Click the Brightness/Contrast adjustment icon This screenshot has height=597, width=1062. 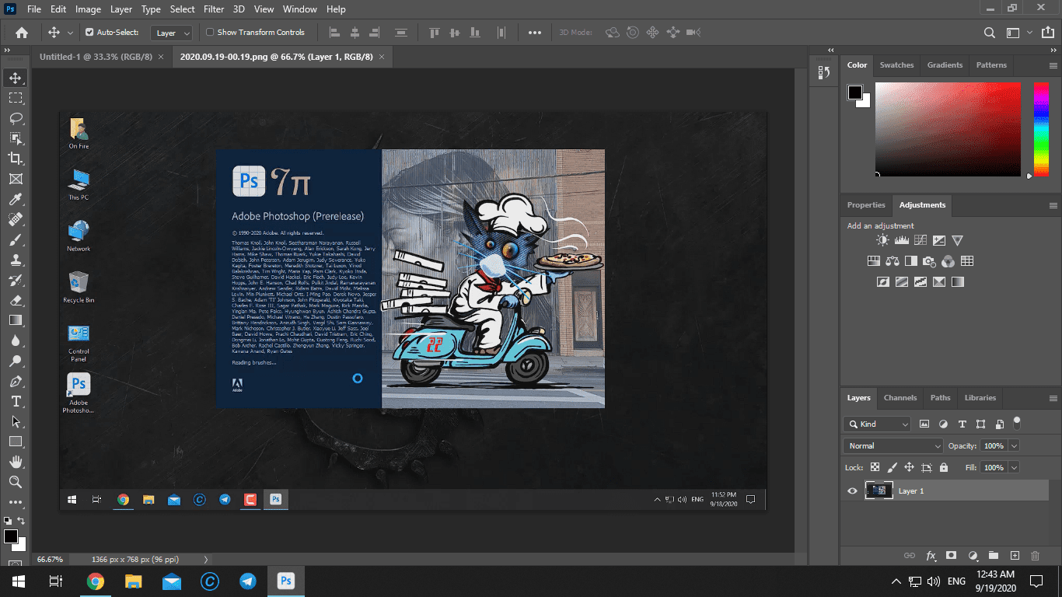coord(883,241)
